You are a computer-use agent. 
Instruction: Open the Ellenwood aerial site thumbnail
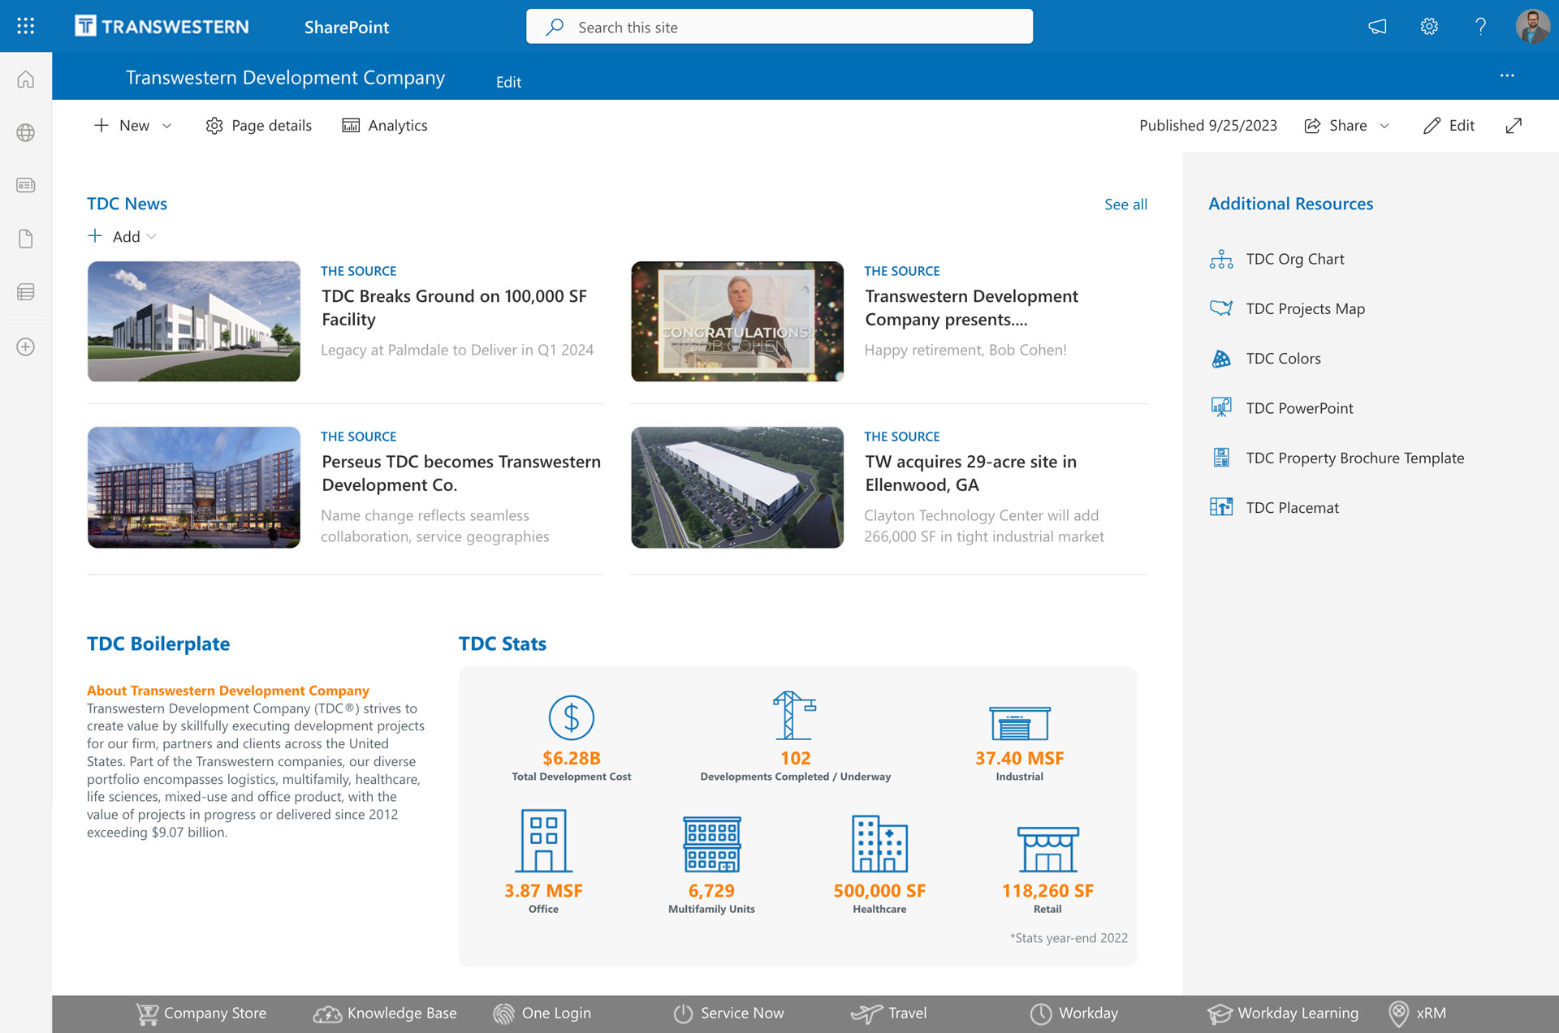(737, 487)
